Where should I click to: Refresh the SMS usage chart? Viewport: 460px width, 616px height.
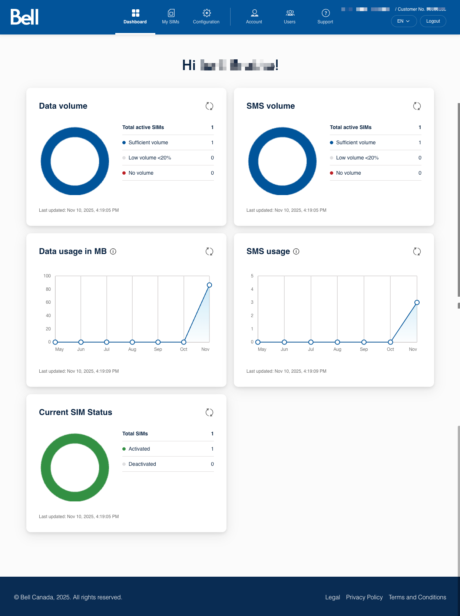coord(417,251)
